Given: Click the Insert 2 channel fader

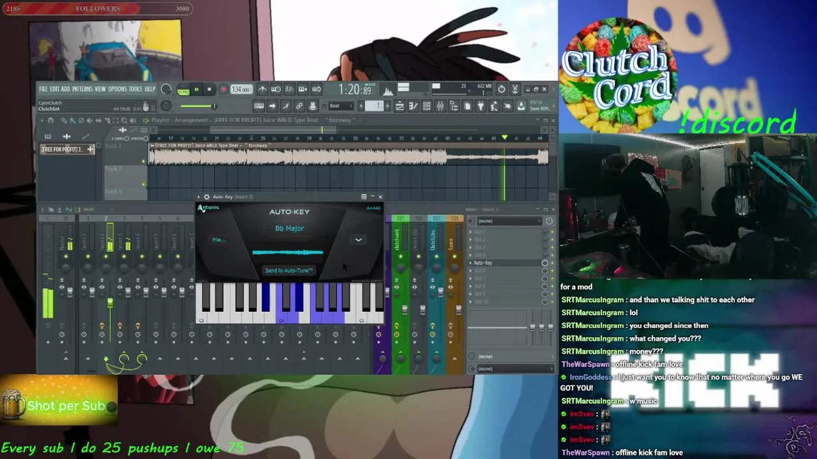Looking at the screenshot, I should (x=110, y=303).
